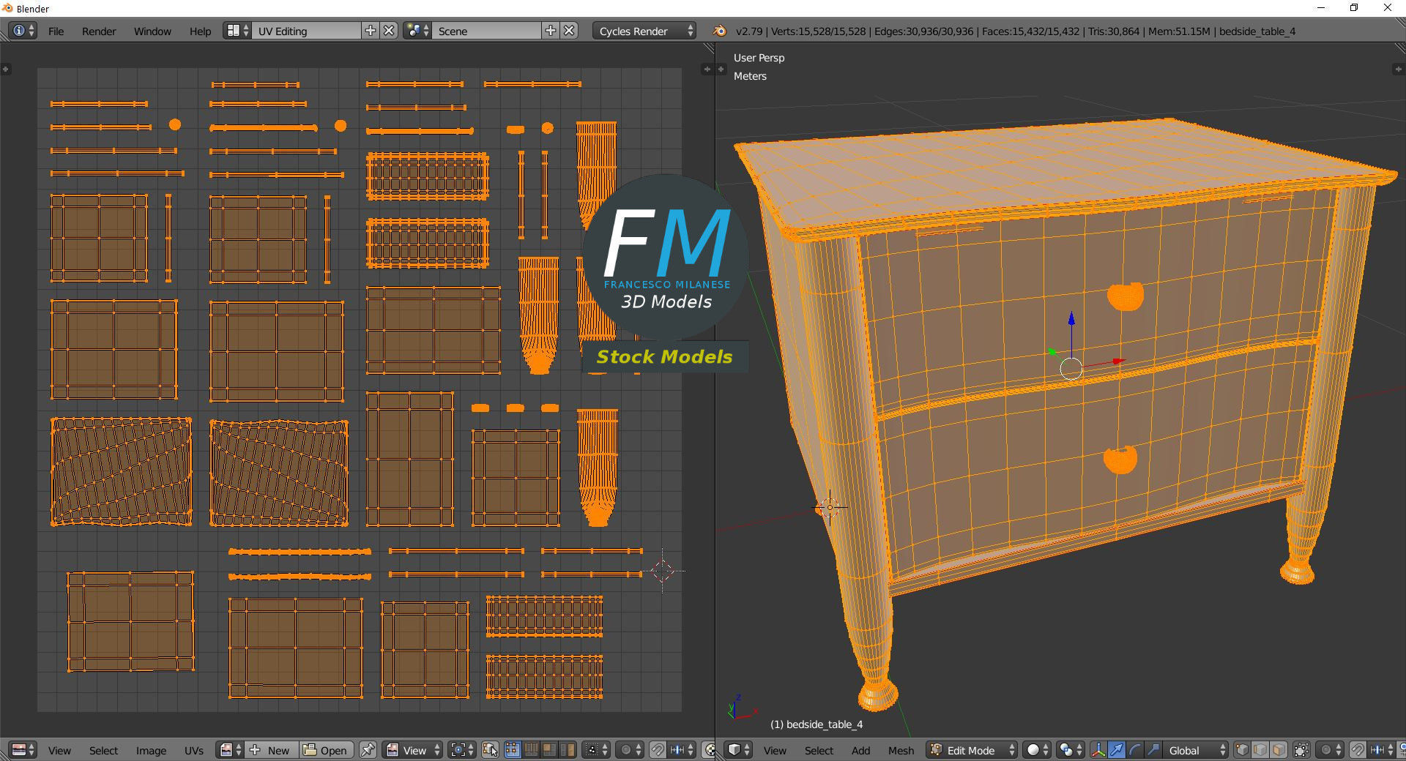This screenshot has width=1406, height=761.
Task: Open the UV editor Select menu
Action: click(x=103, y=750)
